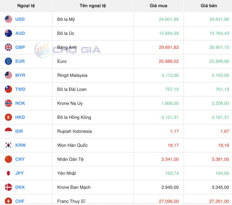232x205 pixels.
Task: Click the DKK buying price value
Action: point(170,187)
